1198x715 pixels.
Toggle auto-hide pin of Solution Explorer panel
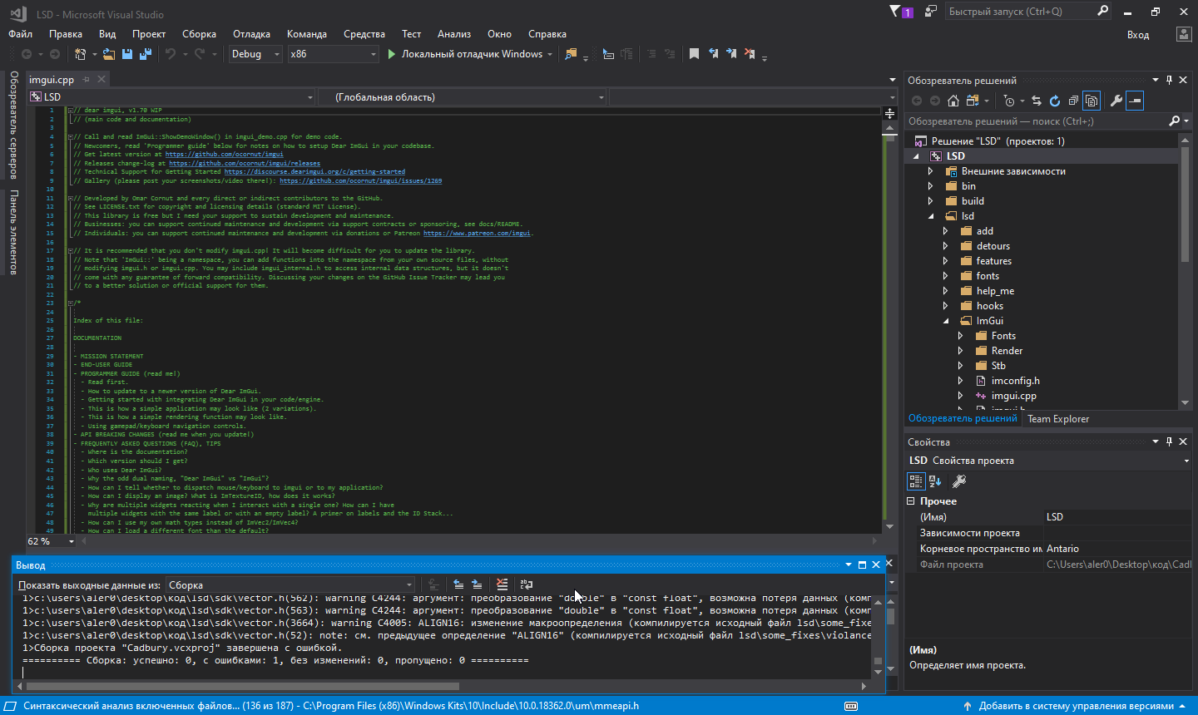tap(1169, 80)
